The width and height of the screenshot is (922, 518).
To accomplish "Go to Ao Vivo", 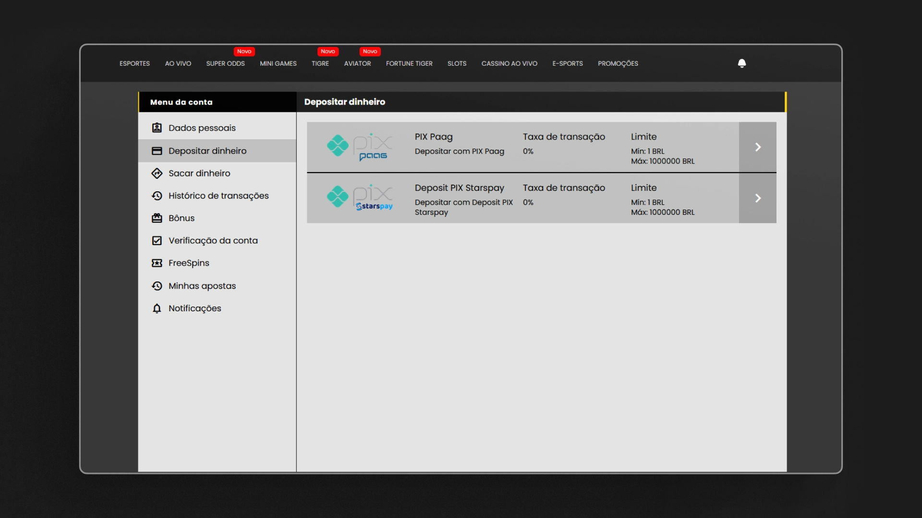I will pos(178,63).
